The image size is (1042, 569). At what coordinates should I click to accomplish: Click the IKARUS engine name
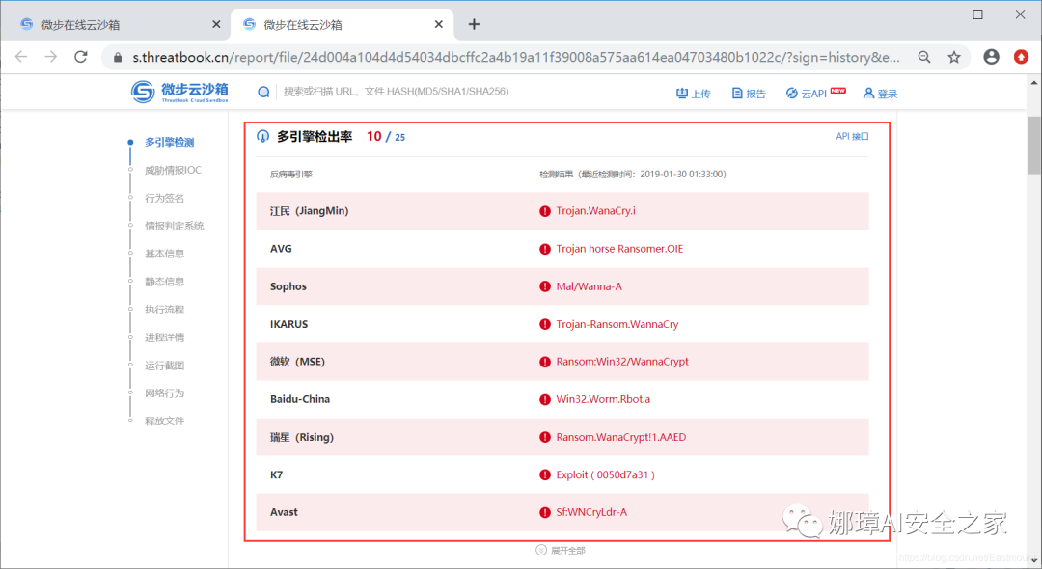[289, 325]
